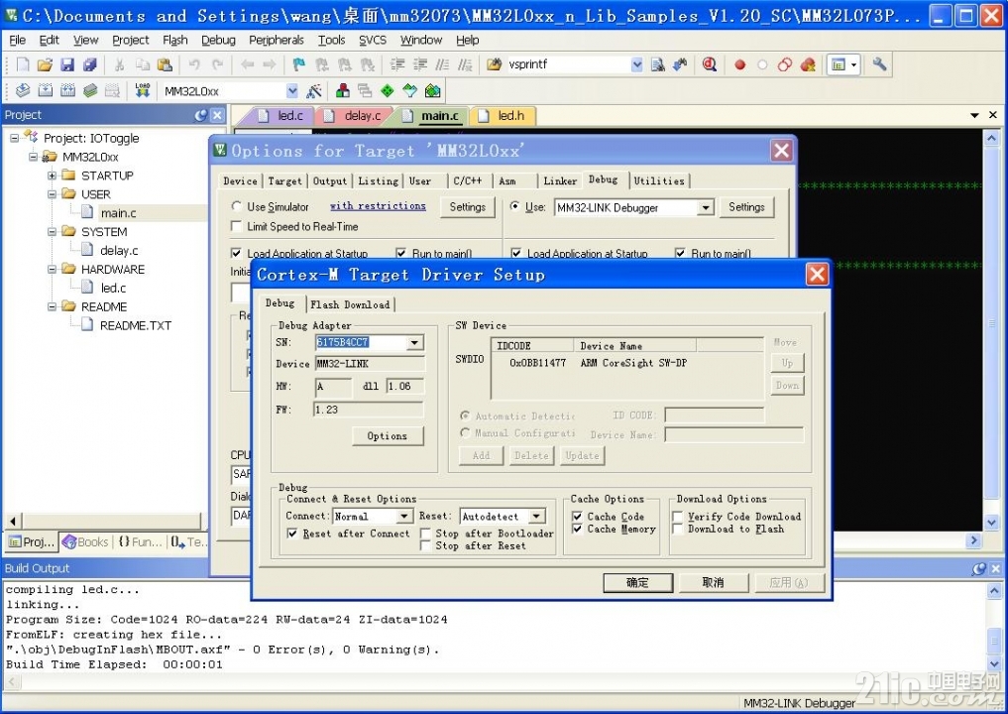Collapse the HARDWARE folder in project tree
Screen dimensions: 1008x714
53,270
